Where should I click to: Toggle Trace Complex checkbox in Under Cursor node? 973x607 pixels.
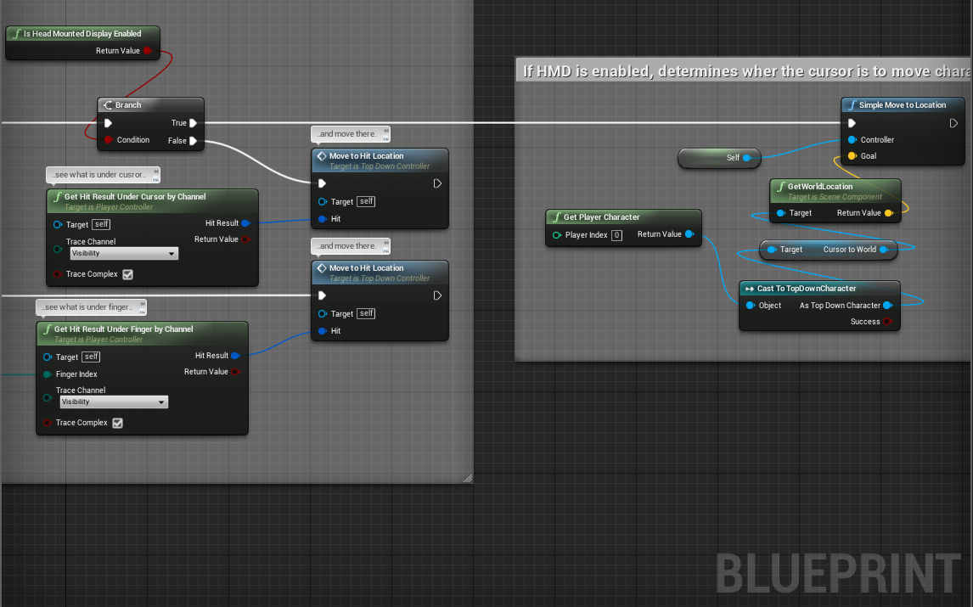127,274
